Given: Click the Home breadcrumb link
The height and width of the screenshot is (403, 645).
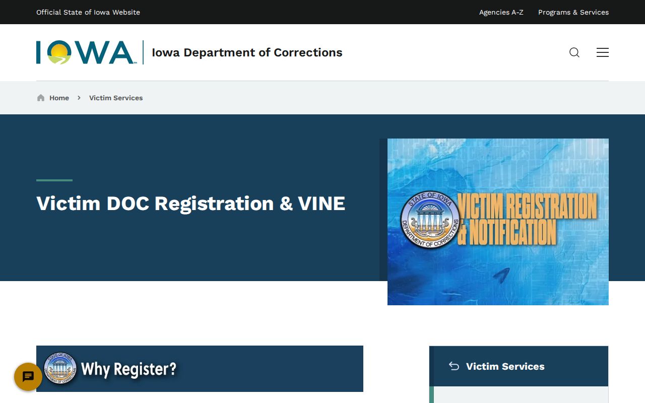Looking at the screenshot, I should pyautogui.click(x=59, y=98).
